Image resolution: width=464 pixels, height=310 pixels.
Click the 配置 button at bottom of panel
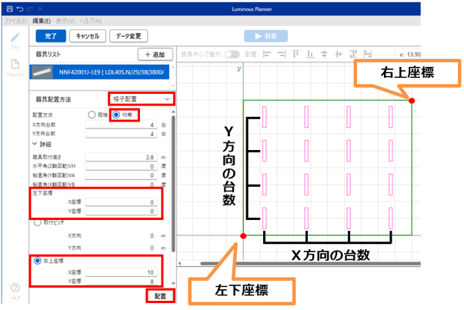(159, 295)
